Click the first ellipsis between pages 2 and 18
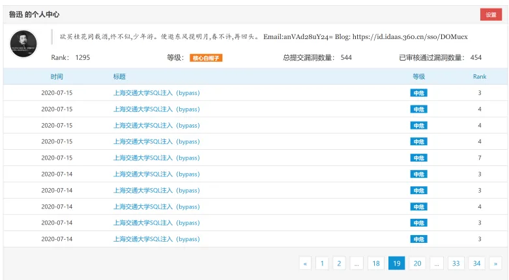Screen dimensions: 509x280 (x=356, y=264)
